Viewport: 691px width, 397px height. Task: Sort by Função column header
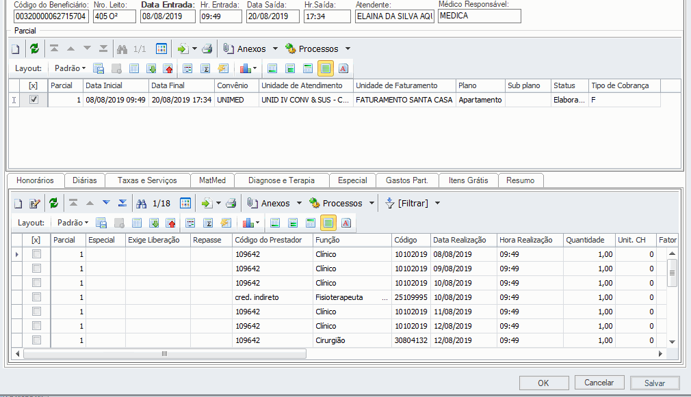[352, 240]
